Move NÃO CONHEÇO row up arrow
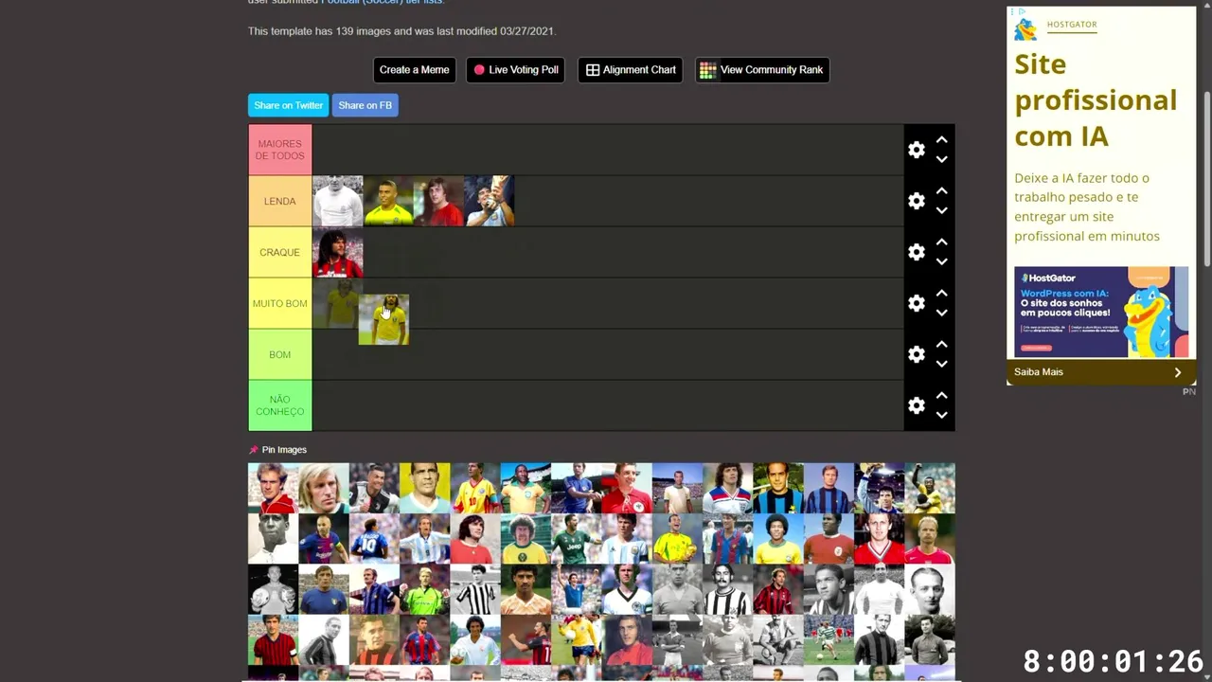 click(x=941, y=395)
